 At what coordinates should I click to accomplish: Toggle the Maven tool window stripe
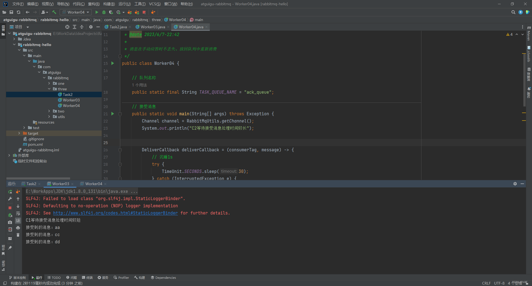[x=529, y=33]
